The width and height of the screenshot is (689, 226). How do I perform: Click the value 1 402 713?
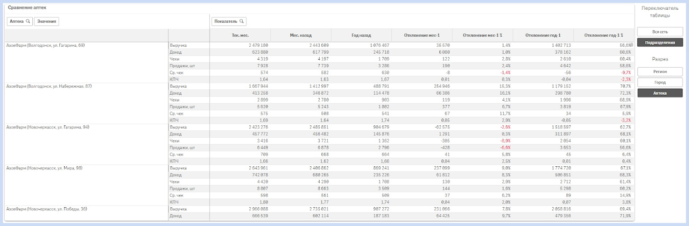pos(560,45)
